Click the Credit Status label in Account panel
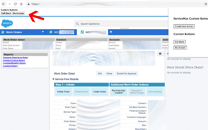 click(x=114, y=45)
